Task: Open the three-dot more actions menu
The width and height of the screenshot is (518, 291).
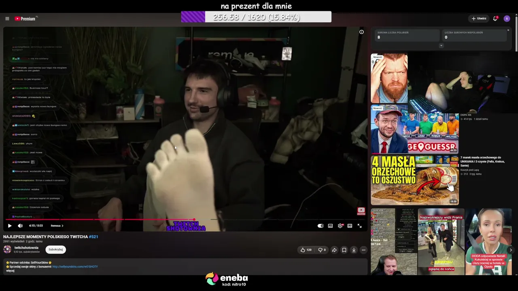Action: pyautogui.click(x=363, y=250)
